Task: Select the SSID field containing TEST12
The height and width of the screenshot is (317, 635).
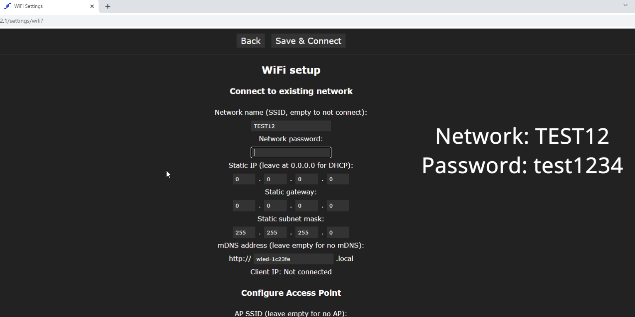Action: click(x=291, y=126)
